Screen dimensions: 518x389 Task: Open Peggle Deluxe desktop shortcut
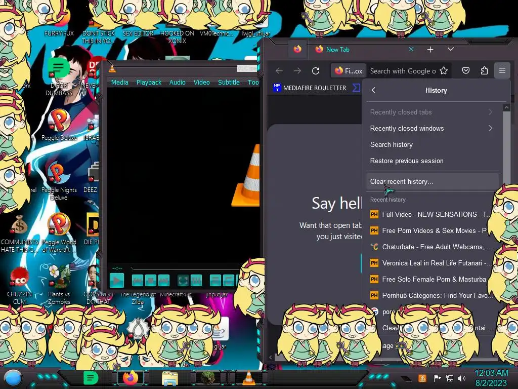coord(59,125)
